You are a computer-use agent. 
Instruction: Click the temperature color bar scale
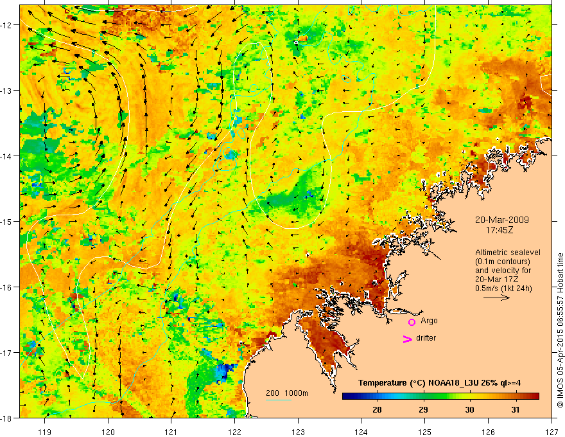(x=440, y=396)
